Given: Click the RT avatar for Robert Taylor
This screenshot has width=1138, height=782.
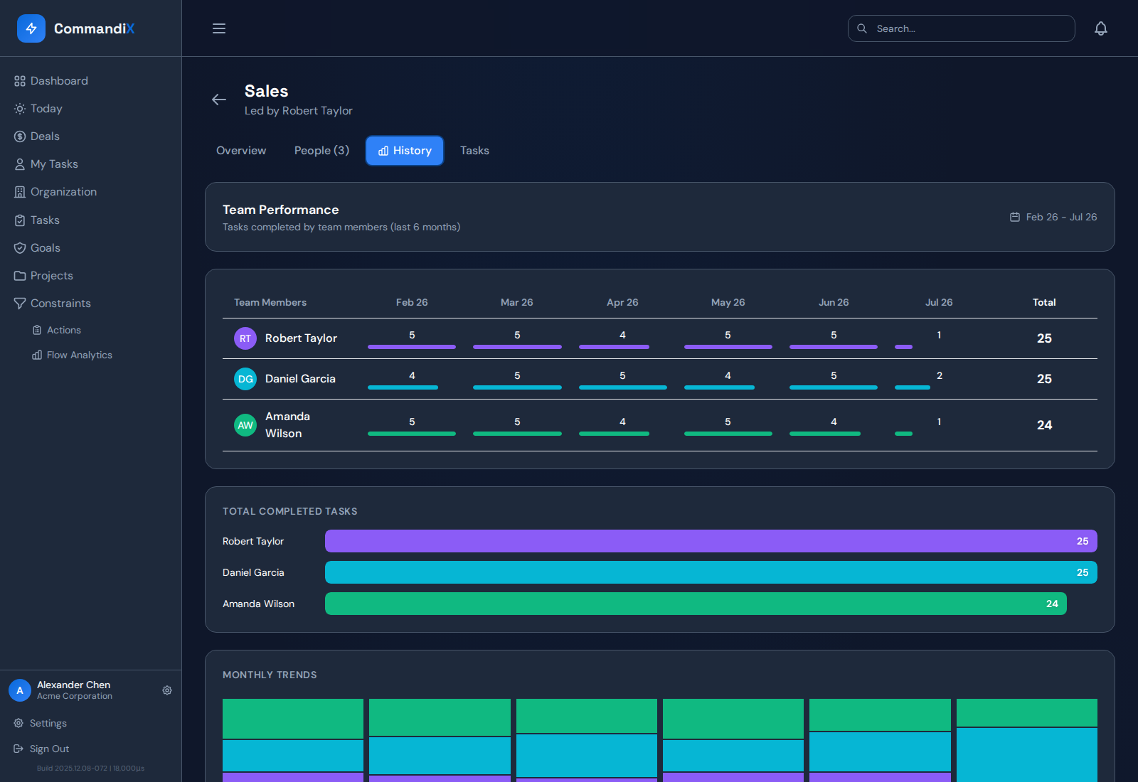Looking at the screenshot, I should 245,338.
